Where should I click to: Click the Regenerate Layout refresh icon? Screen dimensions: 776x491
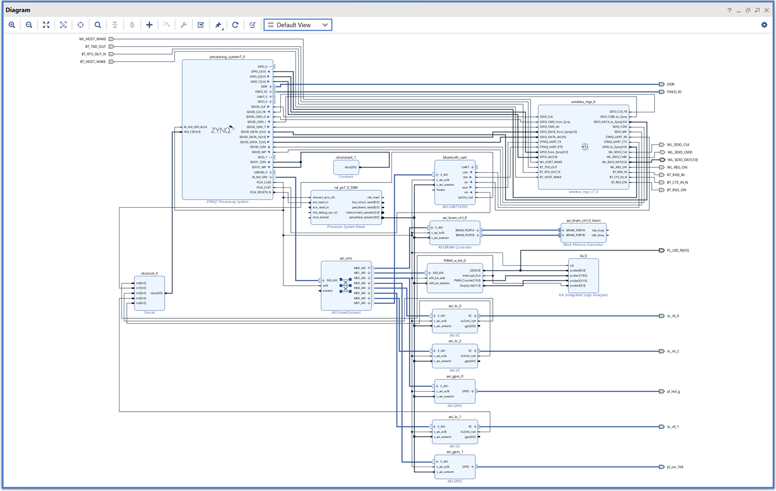[235, 25]
